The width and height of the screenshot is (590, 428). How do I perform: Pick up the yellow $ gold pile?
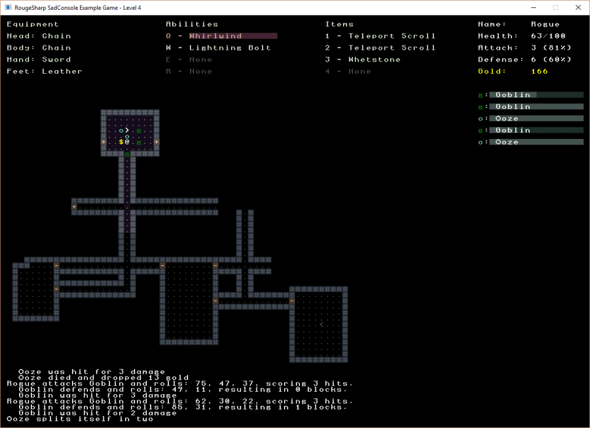121,142
